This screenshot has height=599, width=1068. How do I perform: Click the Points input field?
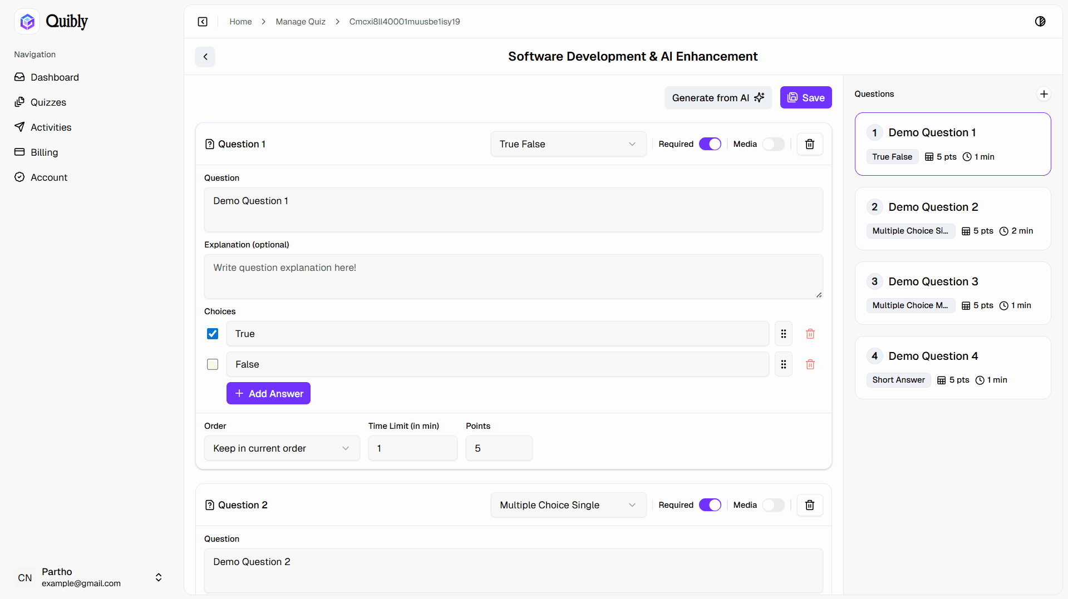[x=499, y=448]
